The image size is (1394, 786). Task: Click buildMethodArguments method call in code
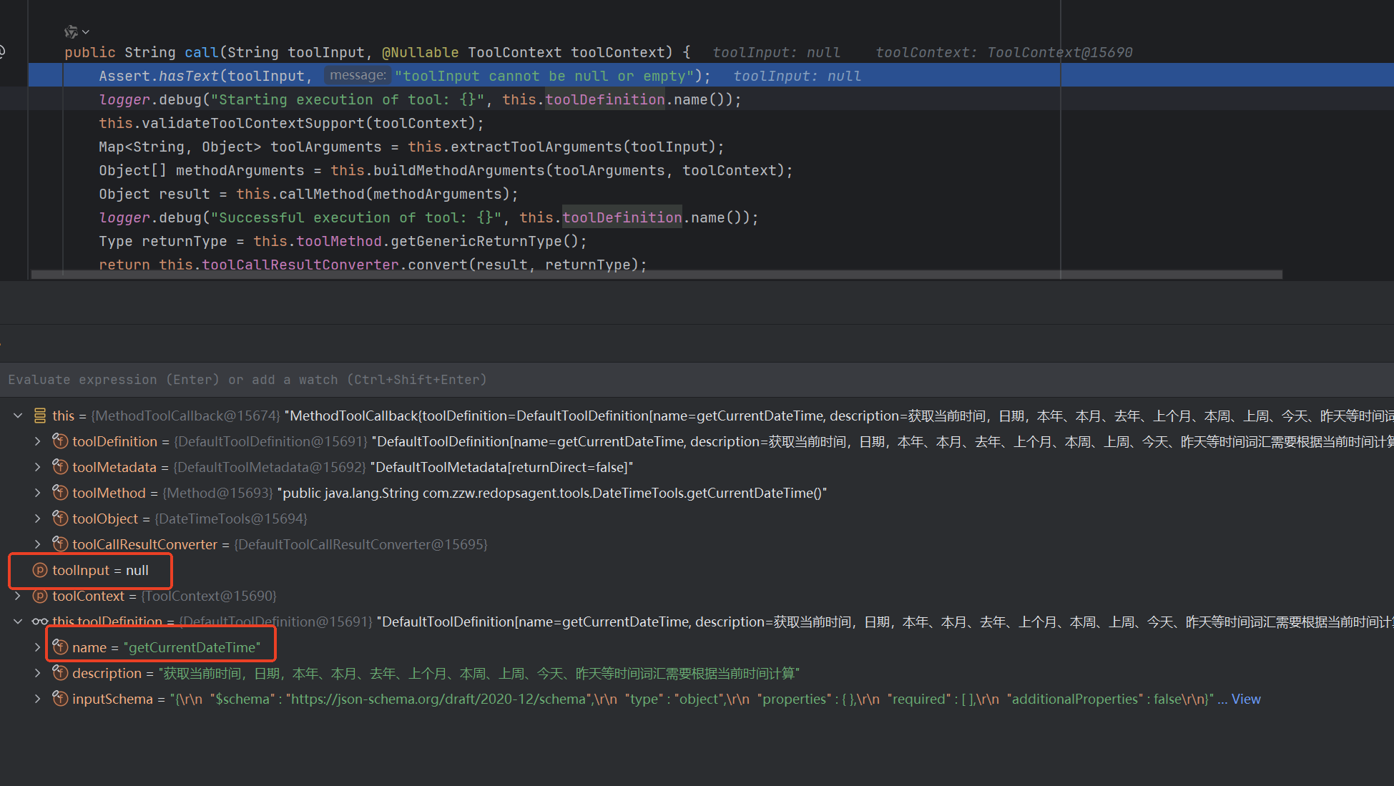[x=459, y=170]
